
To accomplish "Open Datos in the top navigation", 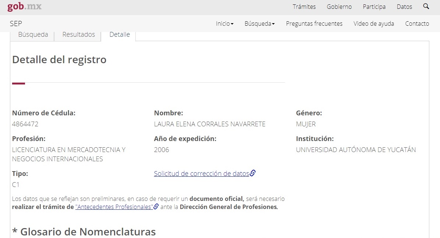I will pyautogui.click(x=404, y=7).
